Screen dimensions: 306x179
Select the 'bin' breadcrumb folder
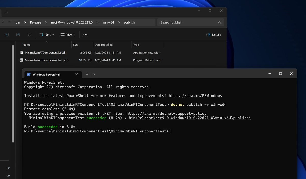(18, 22)
